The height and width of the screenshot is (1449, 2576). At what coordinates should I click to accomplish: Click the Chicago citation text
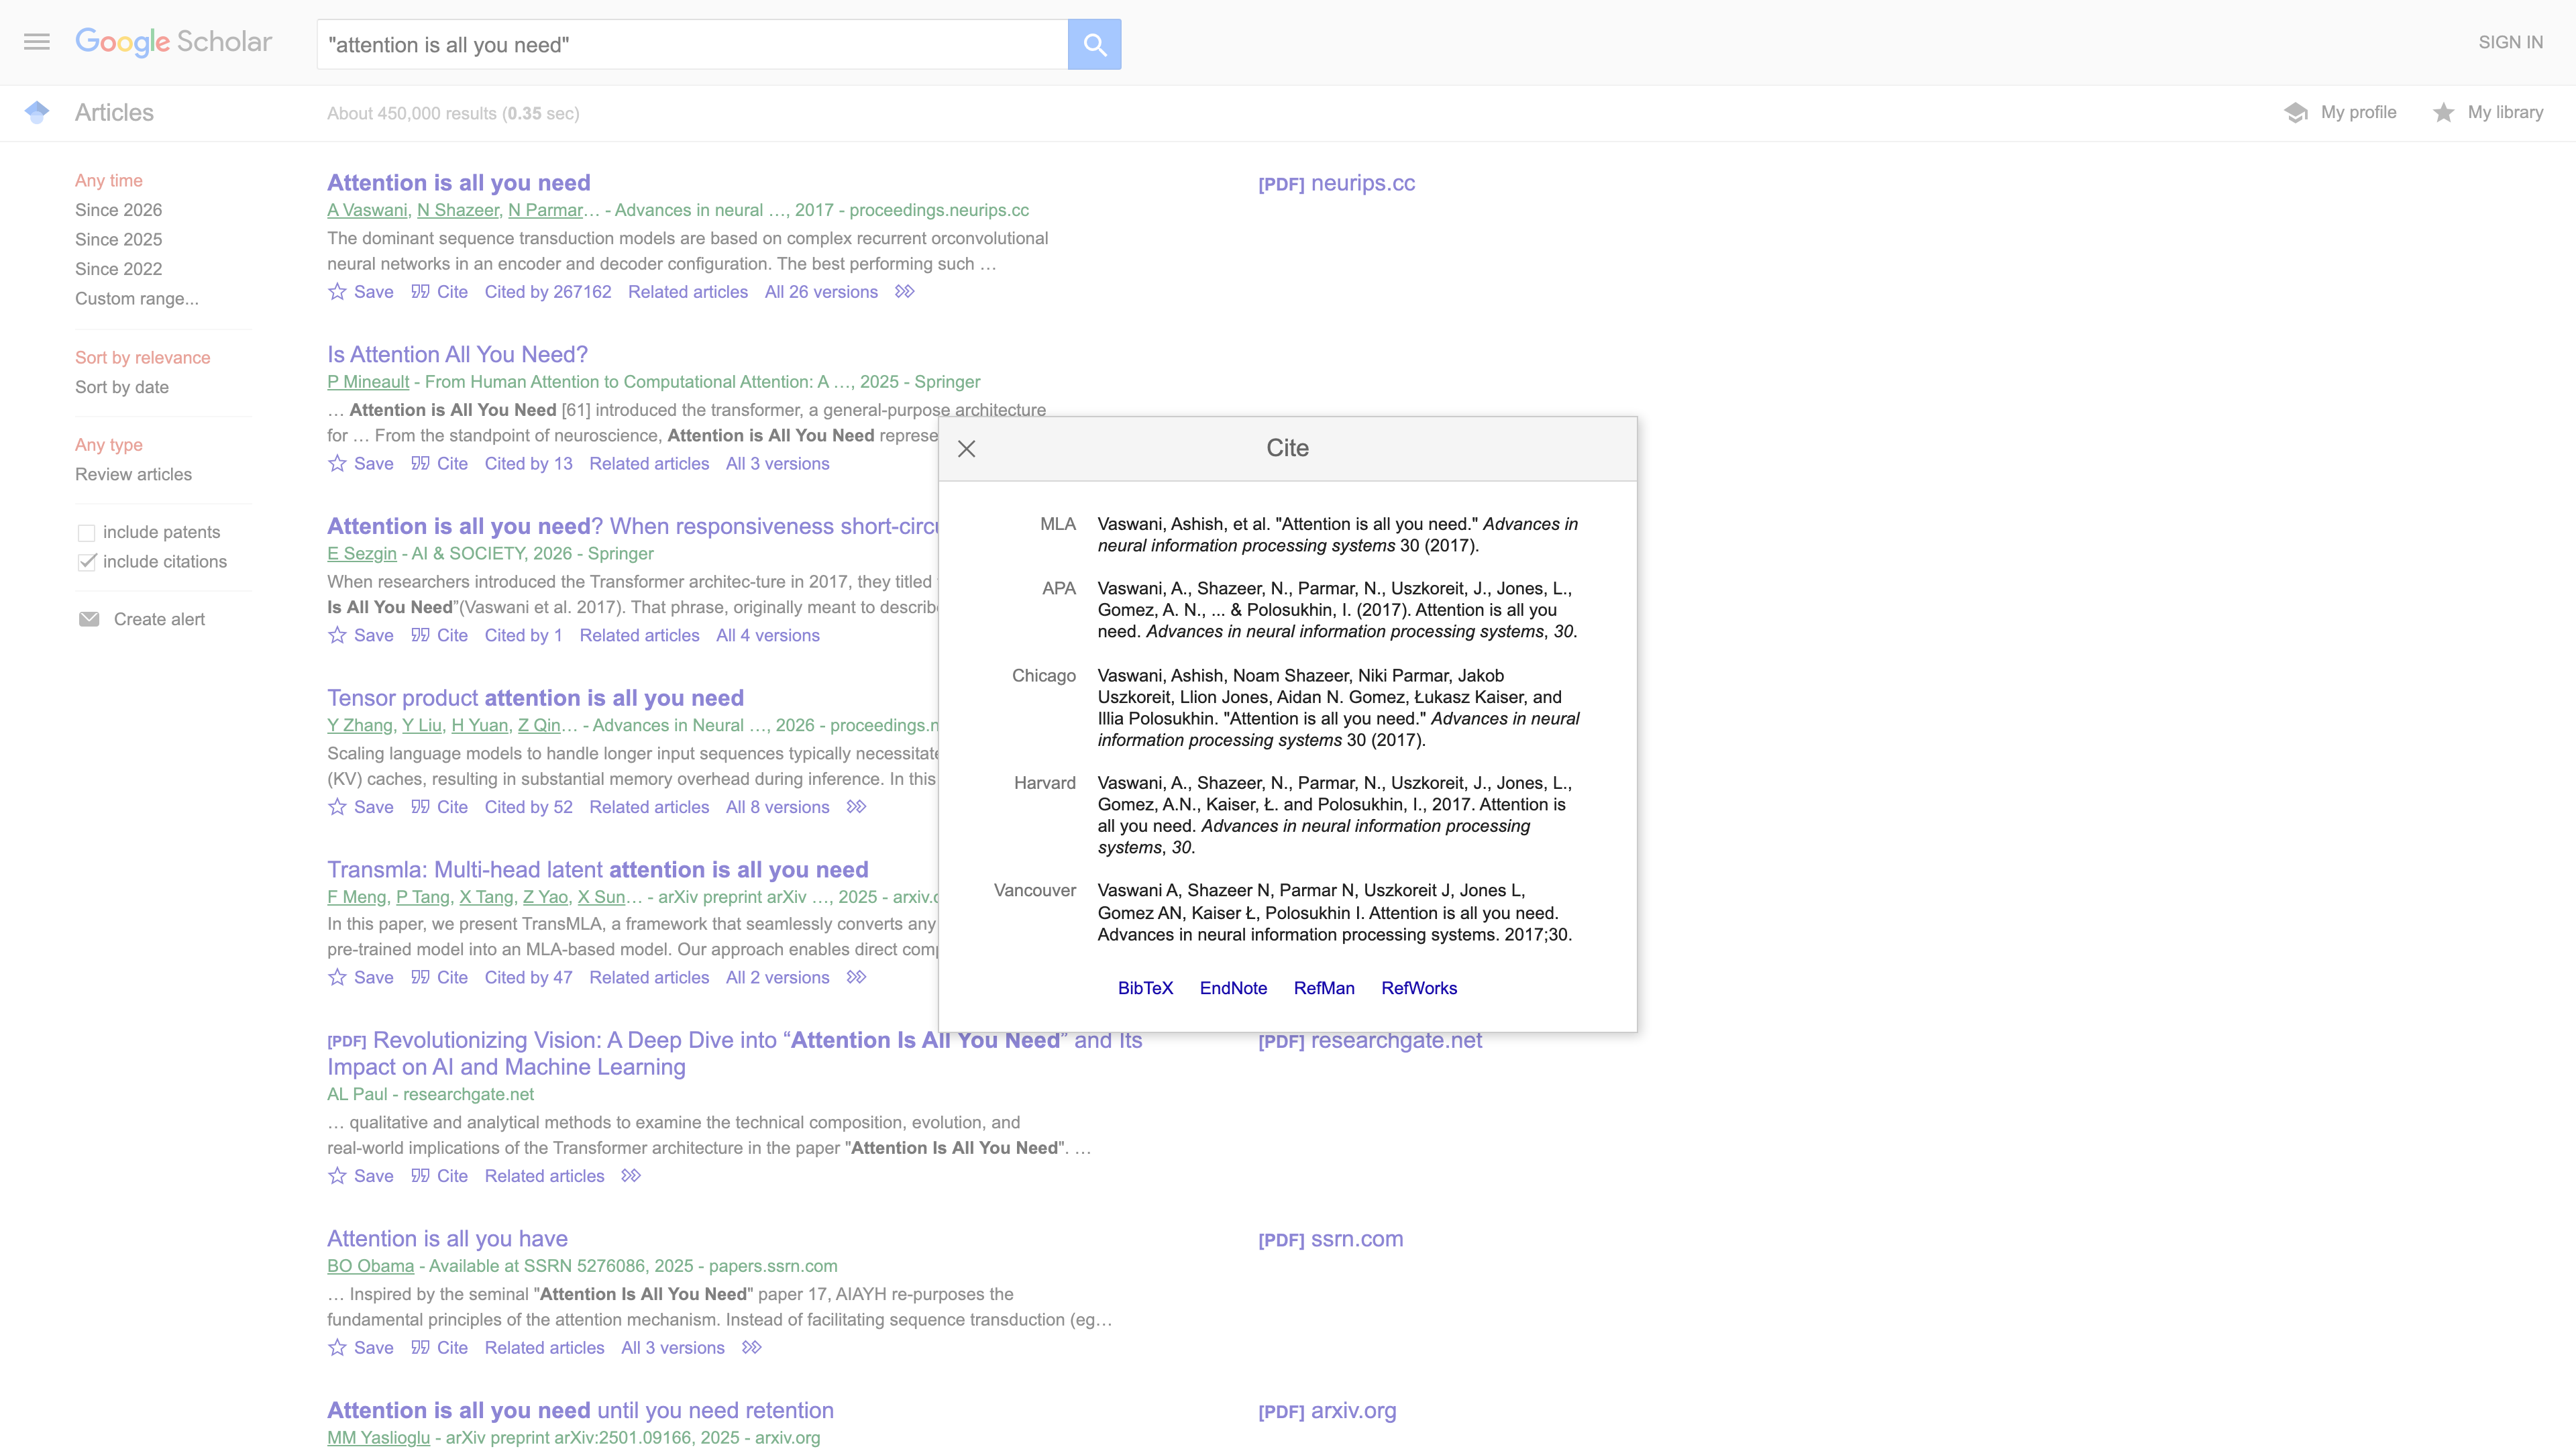coord(1339,708)
